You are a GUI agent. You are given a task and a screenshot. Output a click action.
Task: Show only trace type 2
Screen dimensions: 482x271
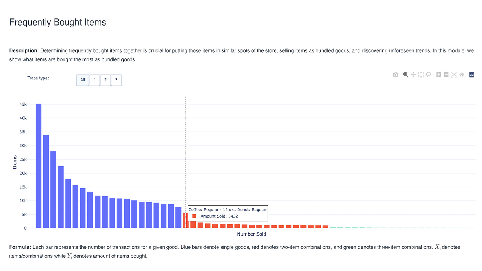tap(105, 80)
